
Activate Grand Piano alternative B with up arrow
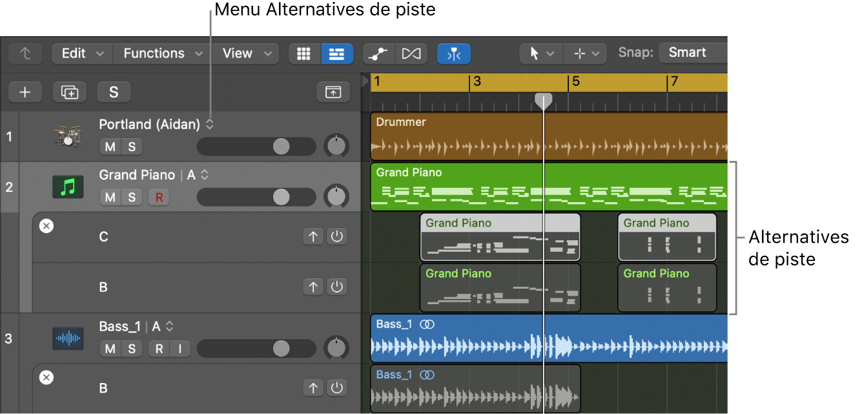tap(314, 287)
